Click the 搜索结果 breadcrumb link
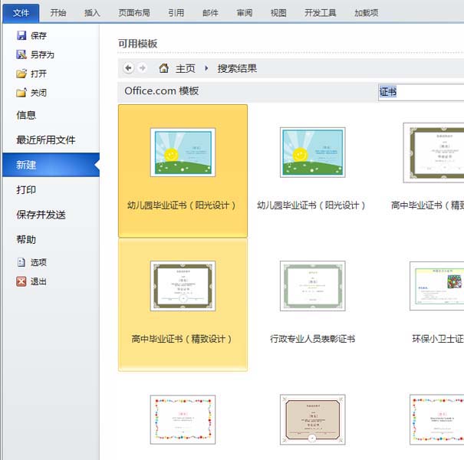The image size is (464, 460). point(237,68)
